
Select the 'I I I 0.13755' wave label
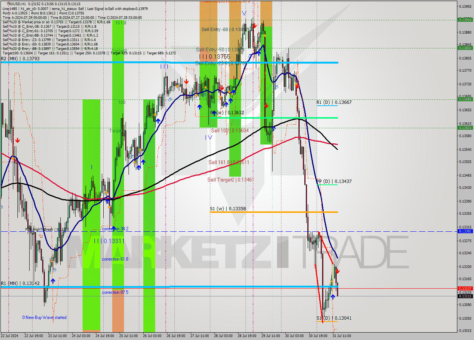point(215,57)
